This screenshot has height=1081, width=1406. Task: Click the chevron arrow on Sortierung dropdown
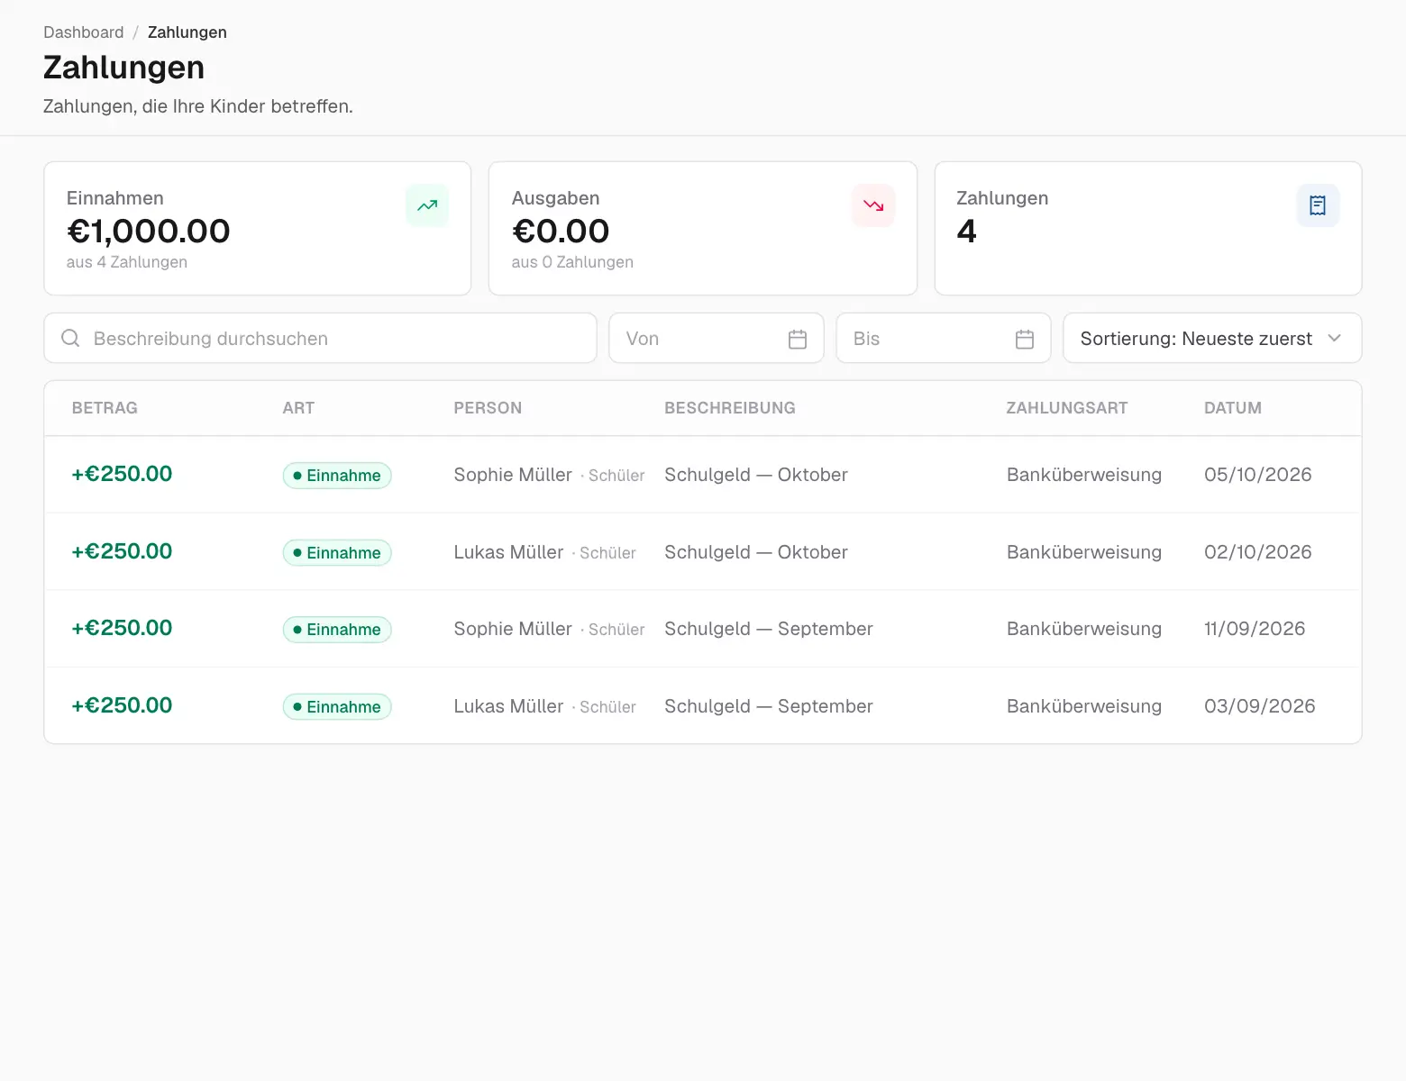pos(1335,339)
